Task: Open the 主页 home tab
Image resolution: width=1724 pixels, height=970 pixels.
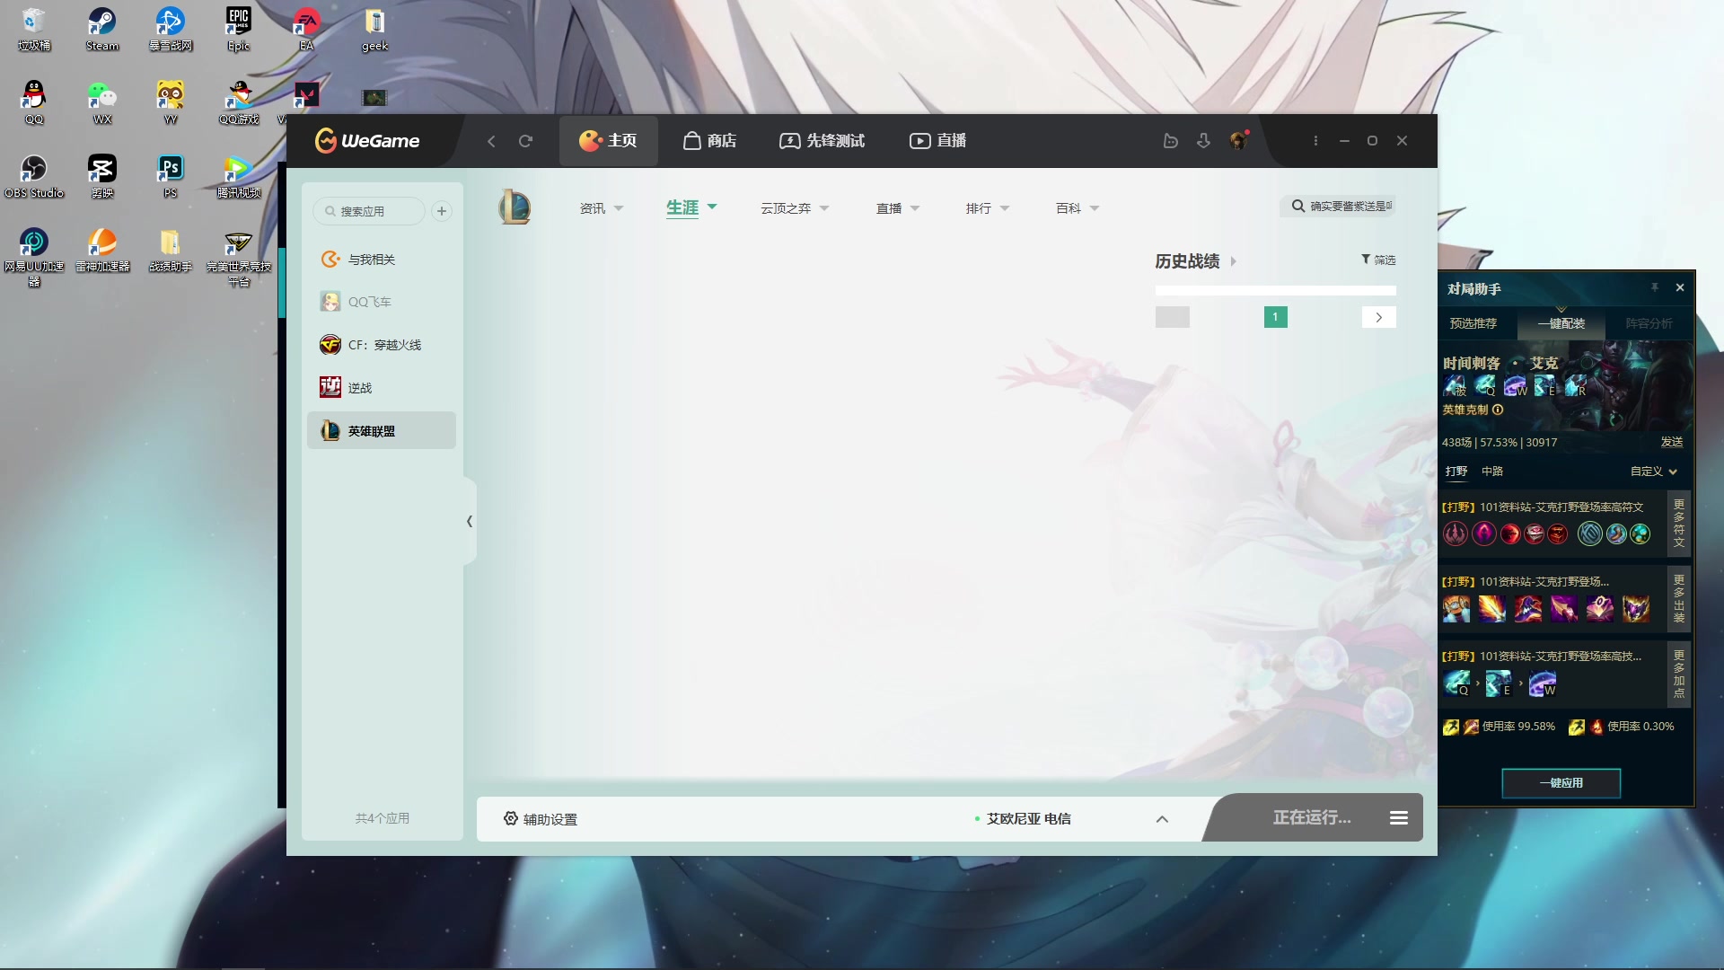Action: [608, 141]
